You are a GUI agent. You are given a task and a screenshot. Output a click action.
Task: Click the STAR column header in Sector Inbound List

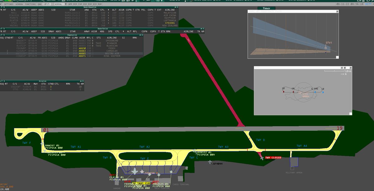click(x=73, y=10)
